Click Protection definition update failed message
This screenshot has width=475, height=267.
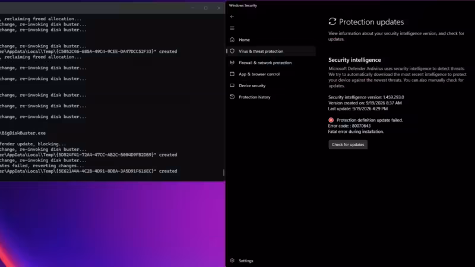pos(369,120)
